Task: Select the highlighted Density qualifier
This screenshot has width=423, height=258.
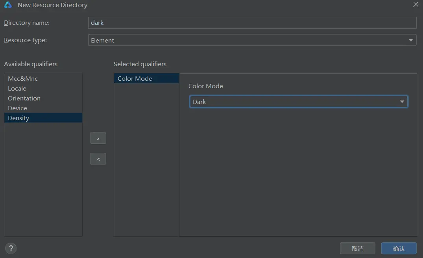Action: tap(18, 118)
